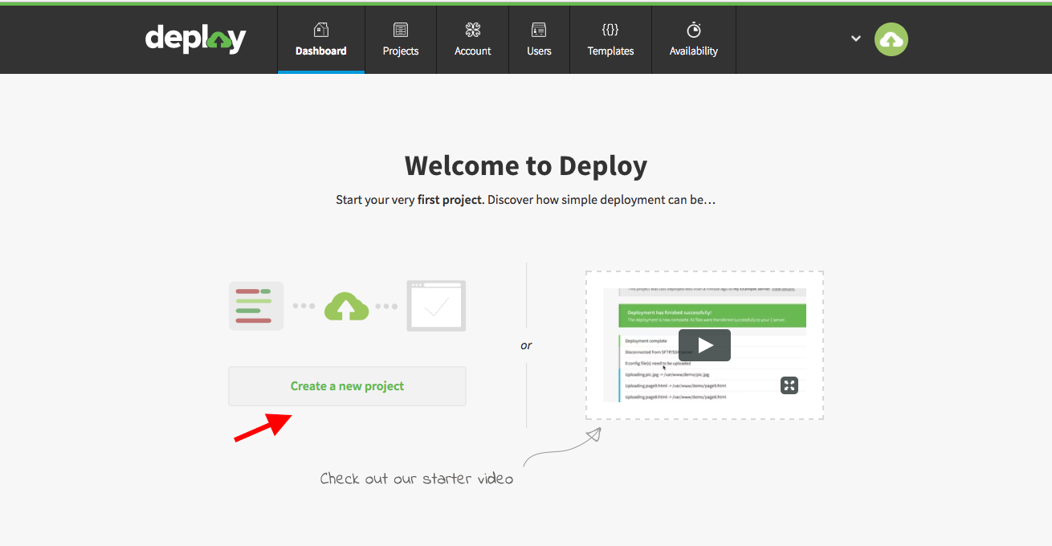View the Availability tab
This screenshot has height=546, width=1052.
point(694,40)
